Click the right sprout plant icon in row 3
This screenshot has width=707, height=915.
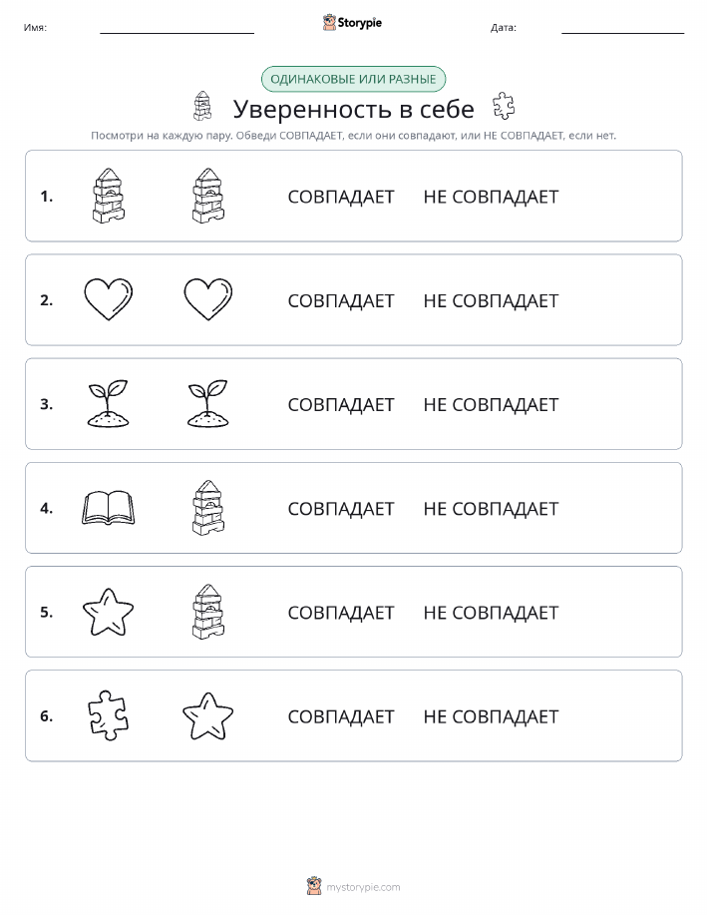coord(207,404)
